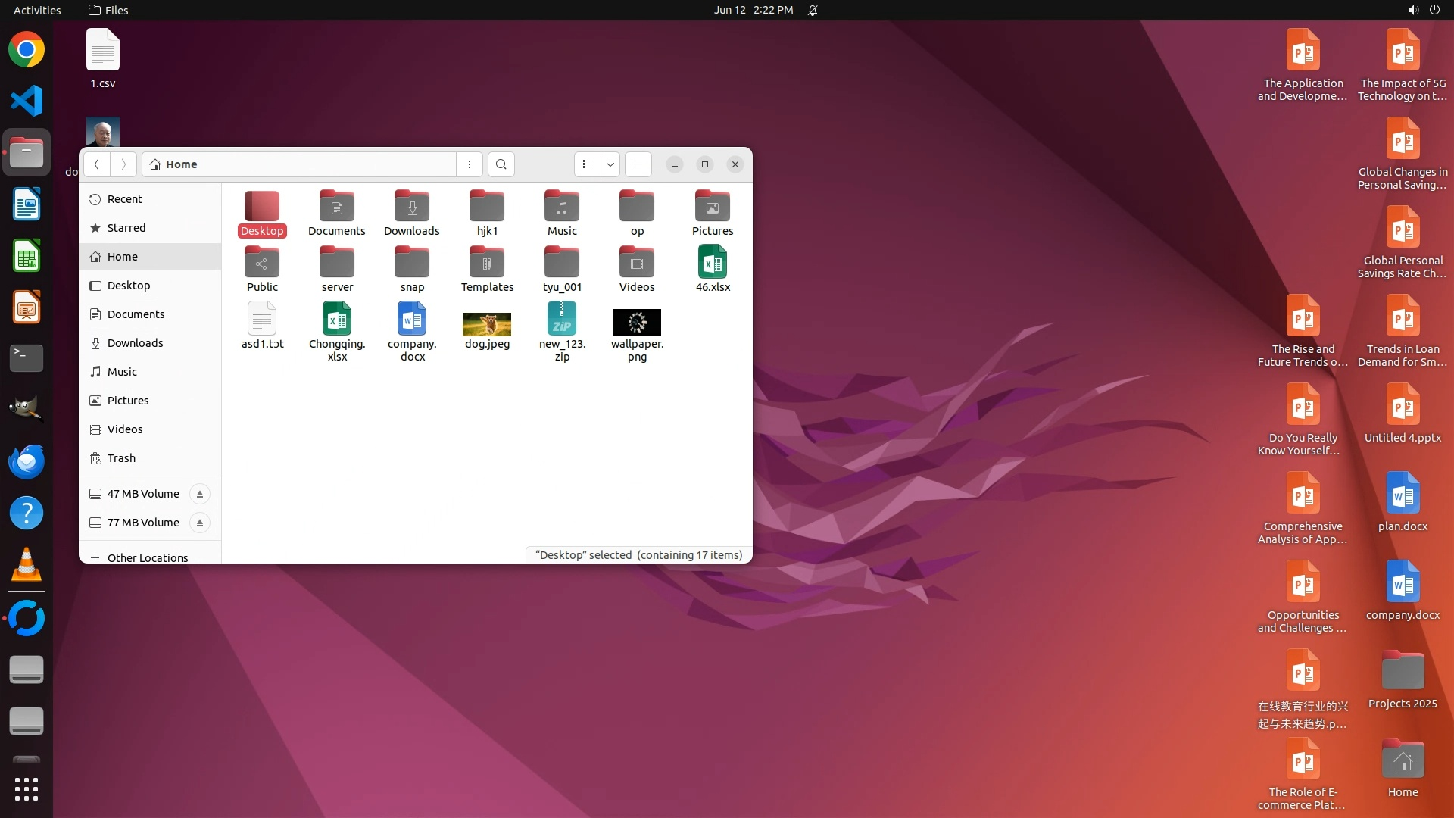Open the volume indicator in system tray

1412,10
